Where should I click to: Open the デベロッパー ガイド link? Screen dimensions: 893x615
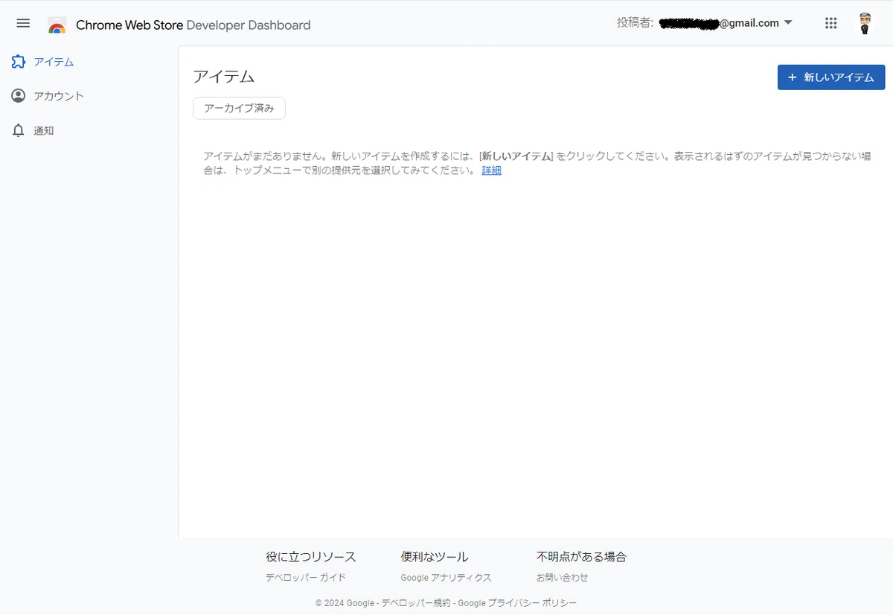[x=306, y=578]
